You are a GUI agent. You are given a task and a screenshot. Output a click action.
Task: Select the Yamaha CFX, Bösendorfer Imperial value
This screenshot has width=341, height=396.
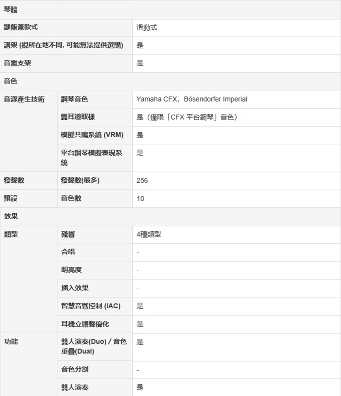point(192,99)
